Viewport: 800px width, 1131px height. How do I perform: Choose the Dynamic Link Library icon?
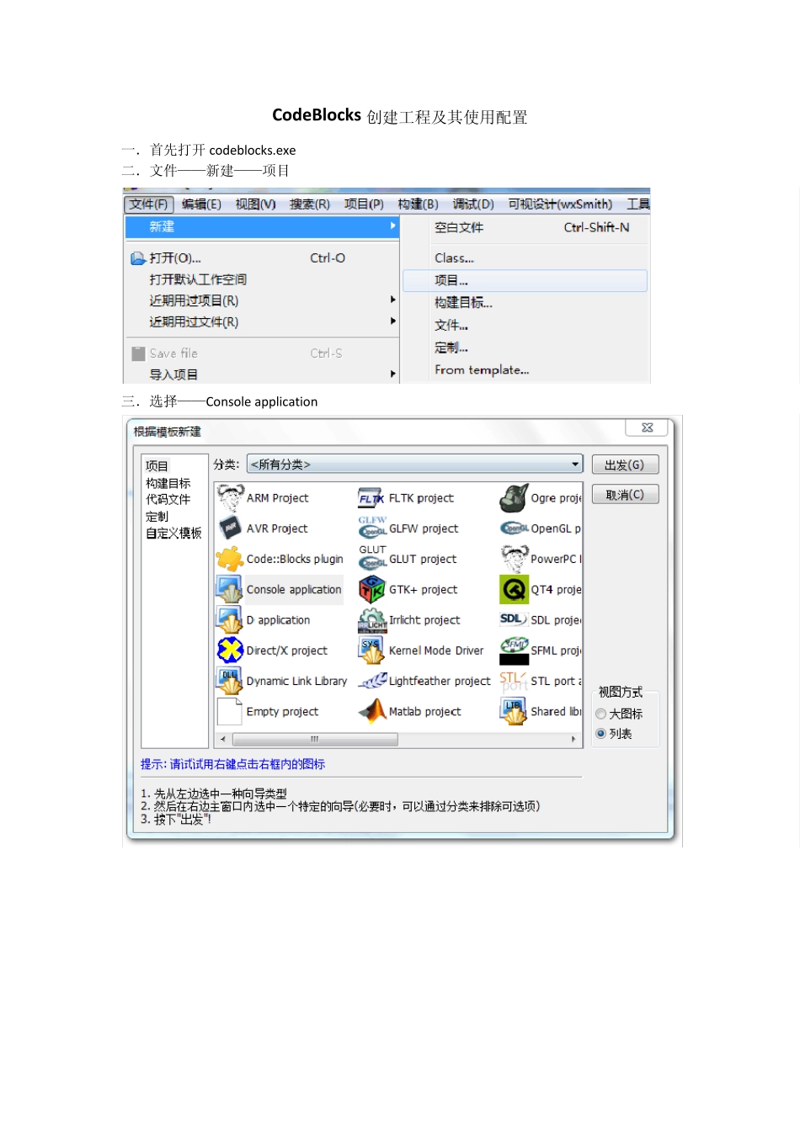pos(230,681)
